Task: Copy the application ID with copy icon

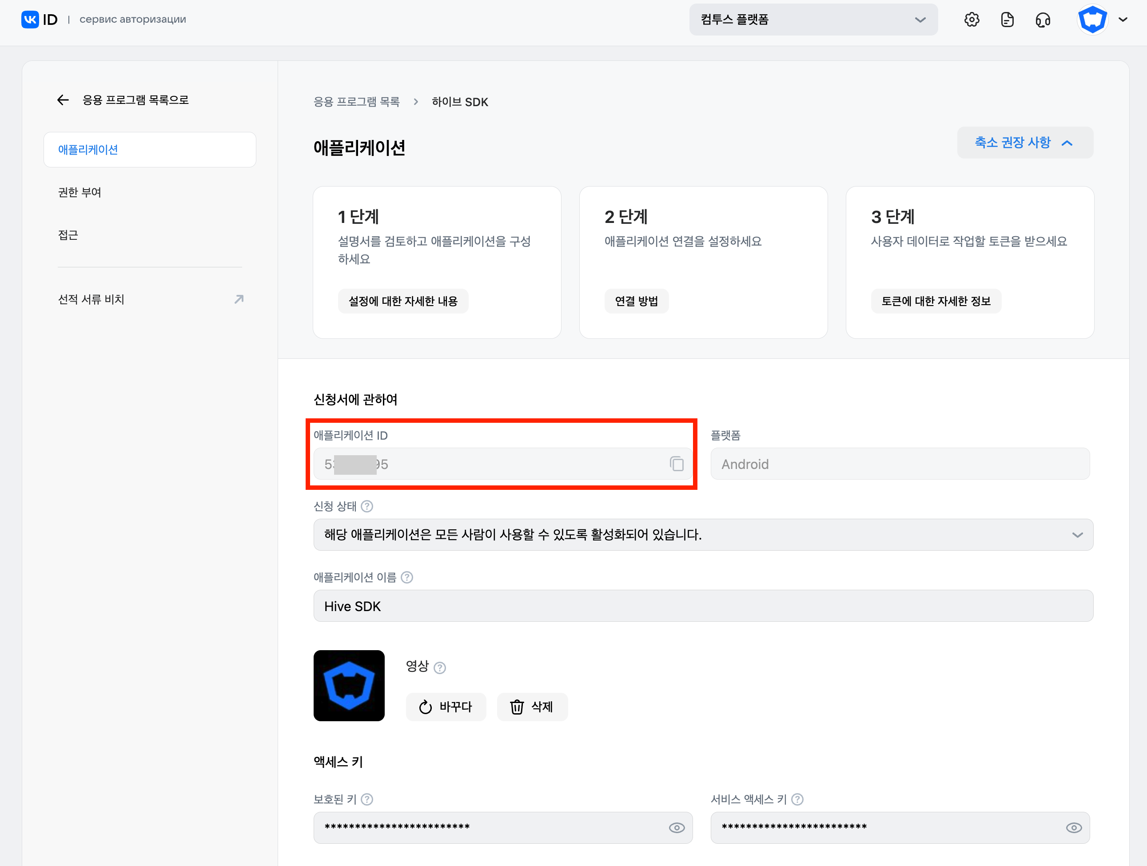Action: [x=676, y=464]
